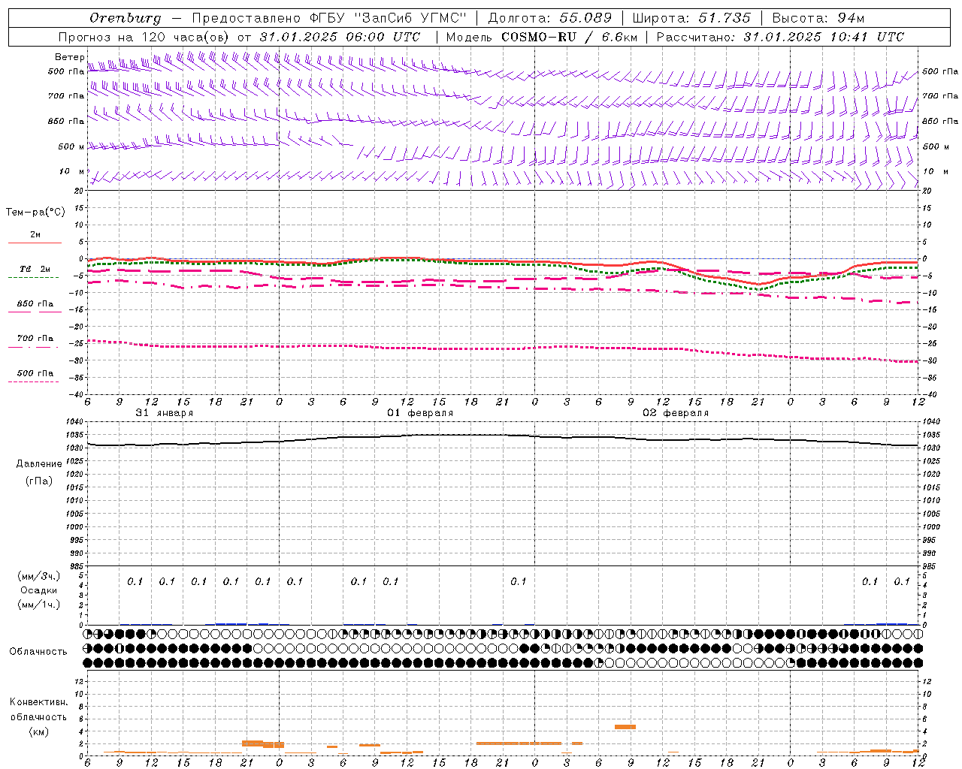Click the Конвективн. panel label
This screenshot has width=962, height=769.
coord(39,702)
